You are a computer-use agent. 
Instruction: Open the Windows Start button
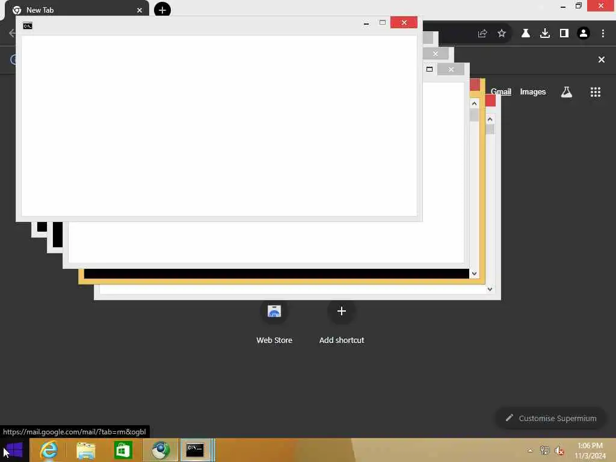(14, 450)
